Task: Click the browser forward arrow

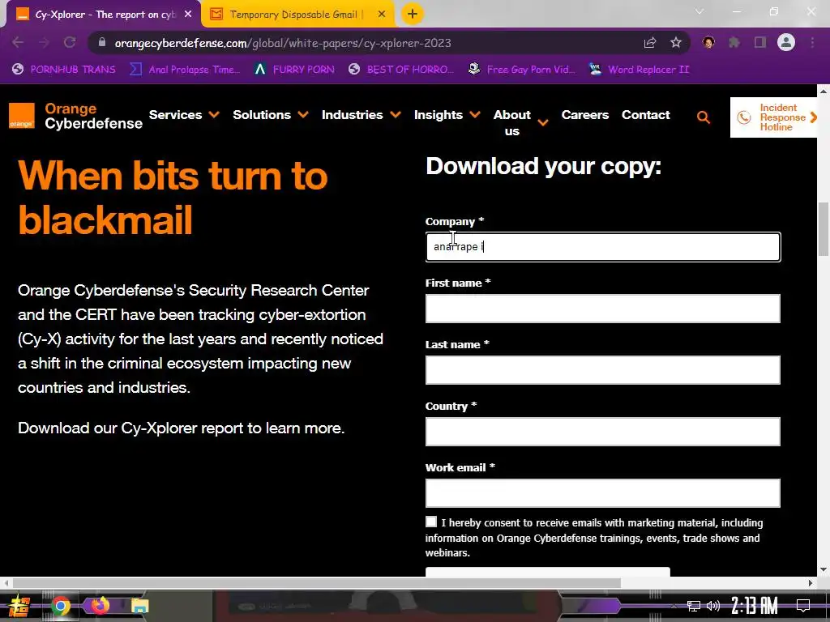Action: click(x=44, y=43)
